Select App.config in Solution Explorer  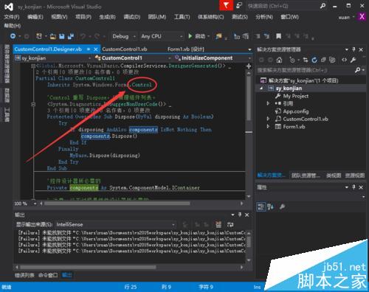click(296, 111)
